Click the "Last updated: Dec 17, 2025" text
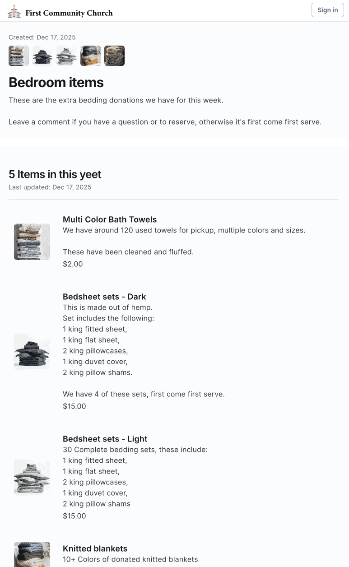Viewport: 349px width, 567px height. (50, 187)
